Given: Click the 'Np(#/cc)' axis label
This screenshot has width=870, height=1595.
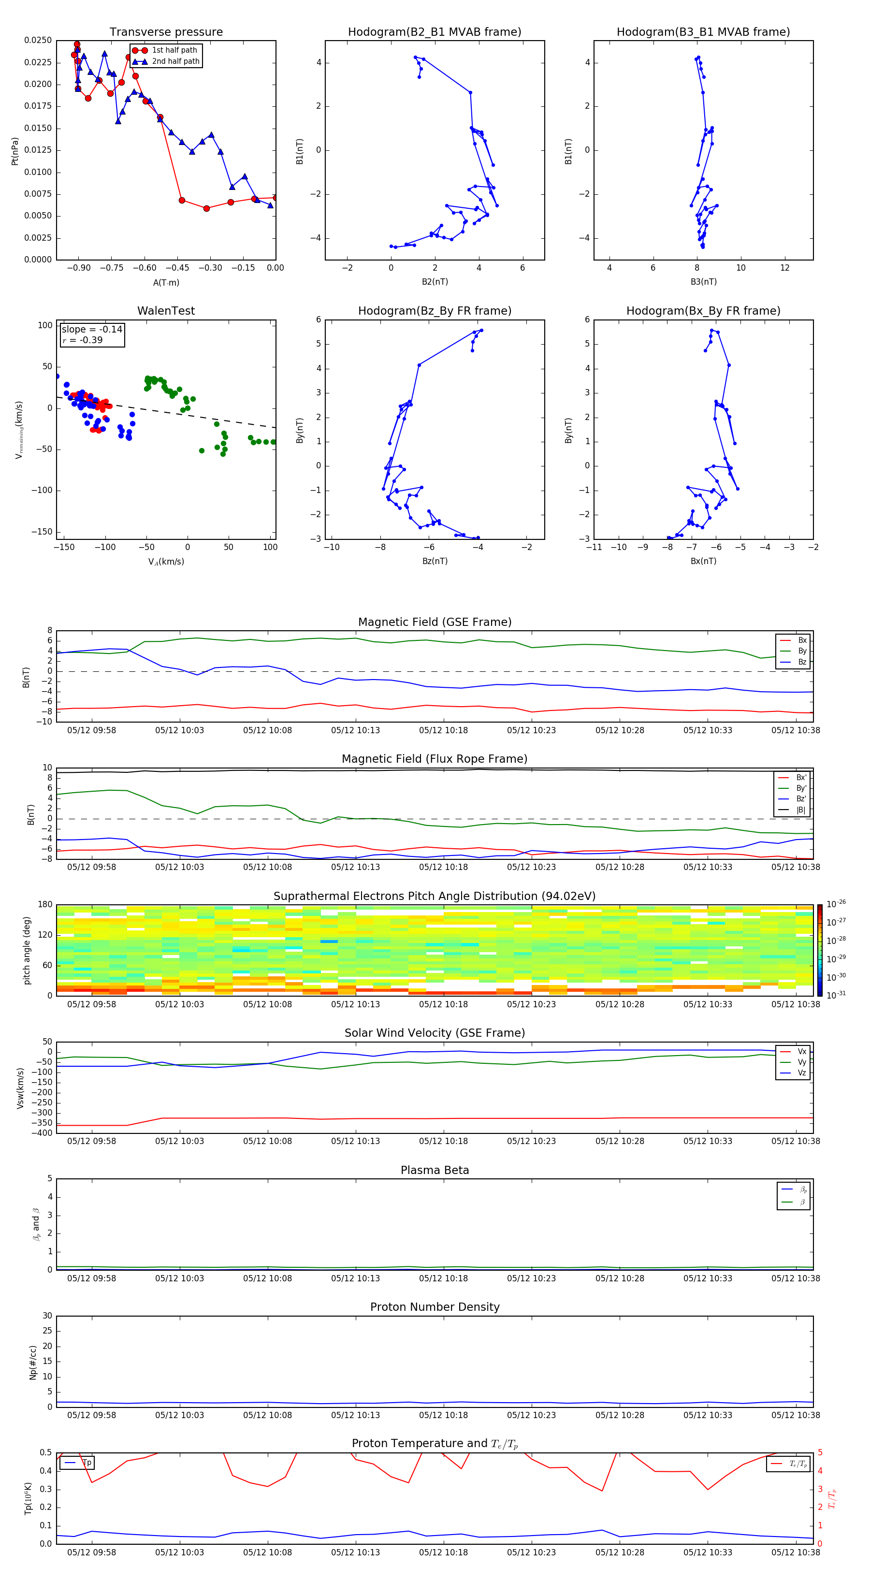Looking at the screenshot, I should 33,1362.
